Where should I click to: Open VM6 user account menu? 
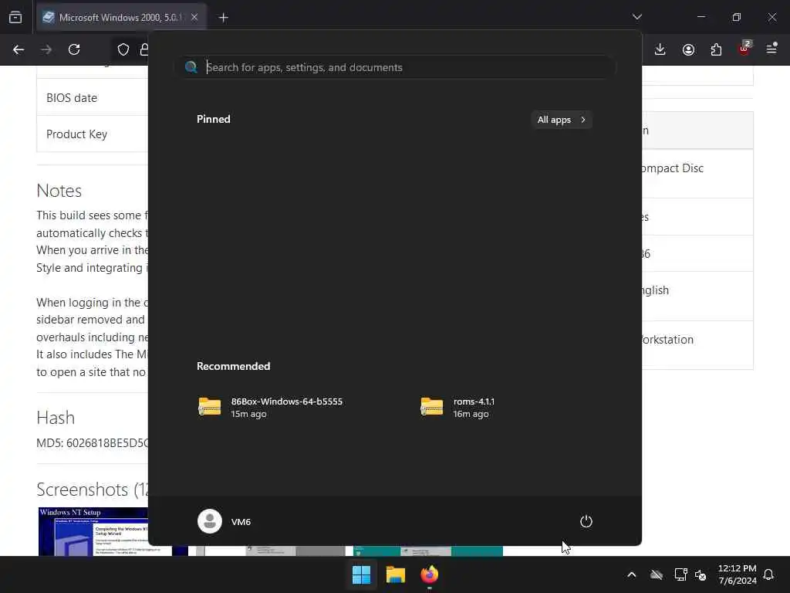pyautogui.click(x=225, y=521)
